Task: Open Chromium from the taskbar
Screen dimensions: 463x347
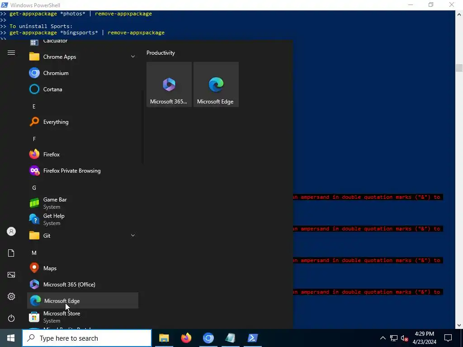Action: [x=208, y=338]
